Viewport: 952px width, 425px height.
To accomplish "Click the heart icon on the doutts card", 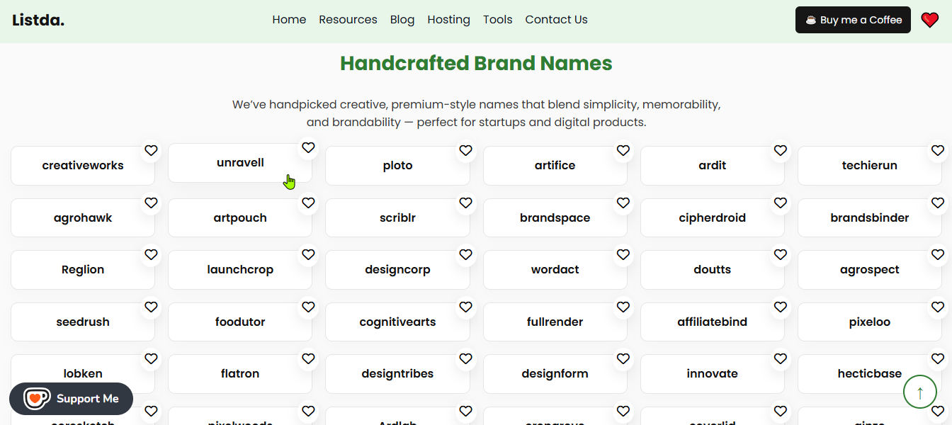I will [780, 254].
